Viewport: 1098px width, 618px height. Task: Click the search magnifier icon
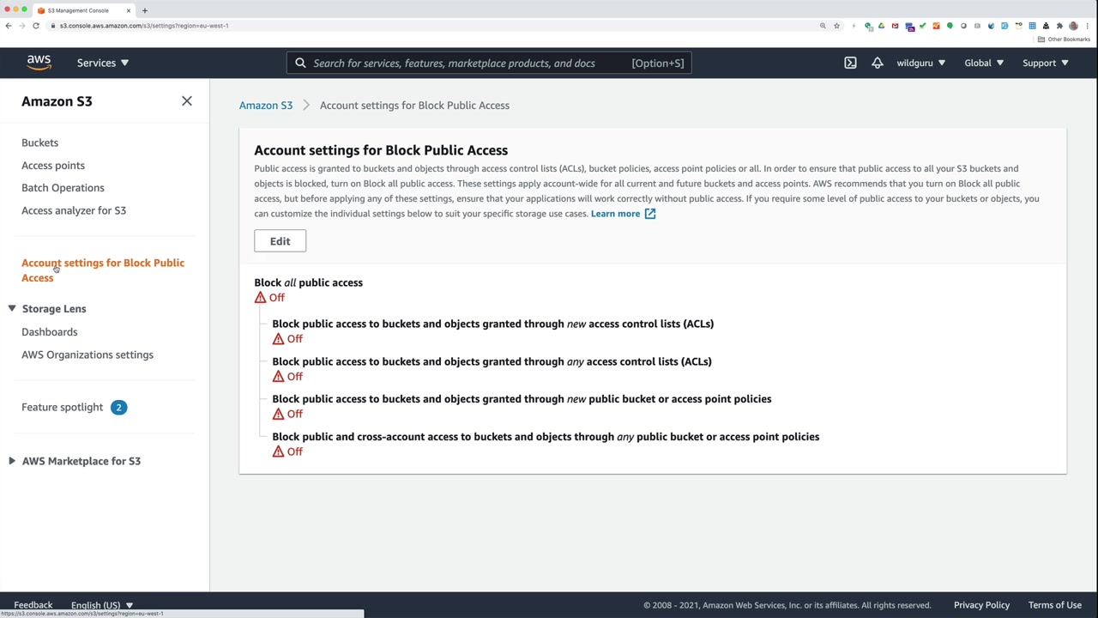300,63
